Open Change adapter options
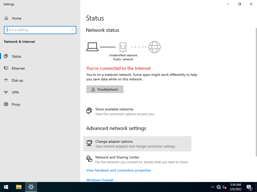257x192 pixels. (137, 144)
